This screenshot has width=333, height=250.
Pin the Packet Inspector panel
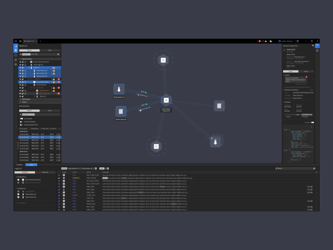click(x=313, y=46)
